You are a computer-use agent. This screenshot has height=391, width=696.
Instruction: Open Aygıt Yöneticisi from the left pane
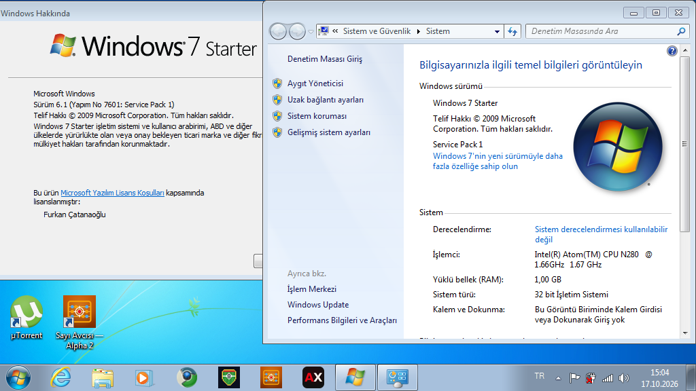tap(315, 83)
